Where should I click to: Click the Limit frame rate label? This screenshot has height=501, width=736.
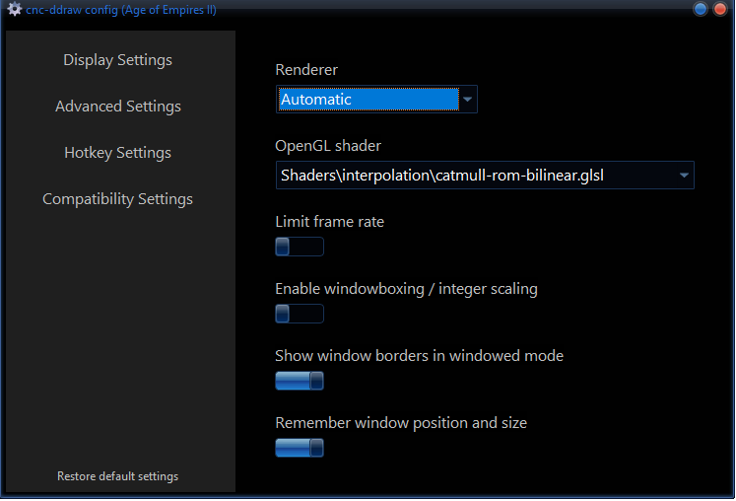point(329,222)
